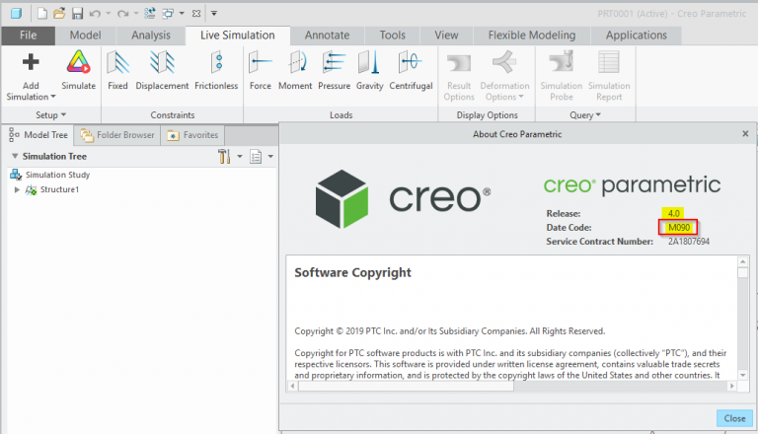758x434 pixels.
Task: Click the New file icon
Action: click(x=42, y=14)
